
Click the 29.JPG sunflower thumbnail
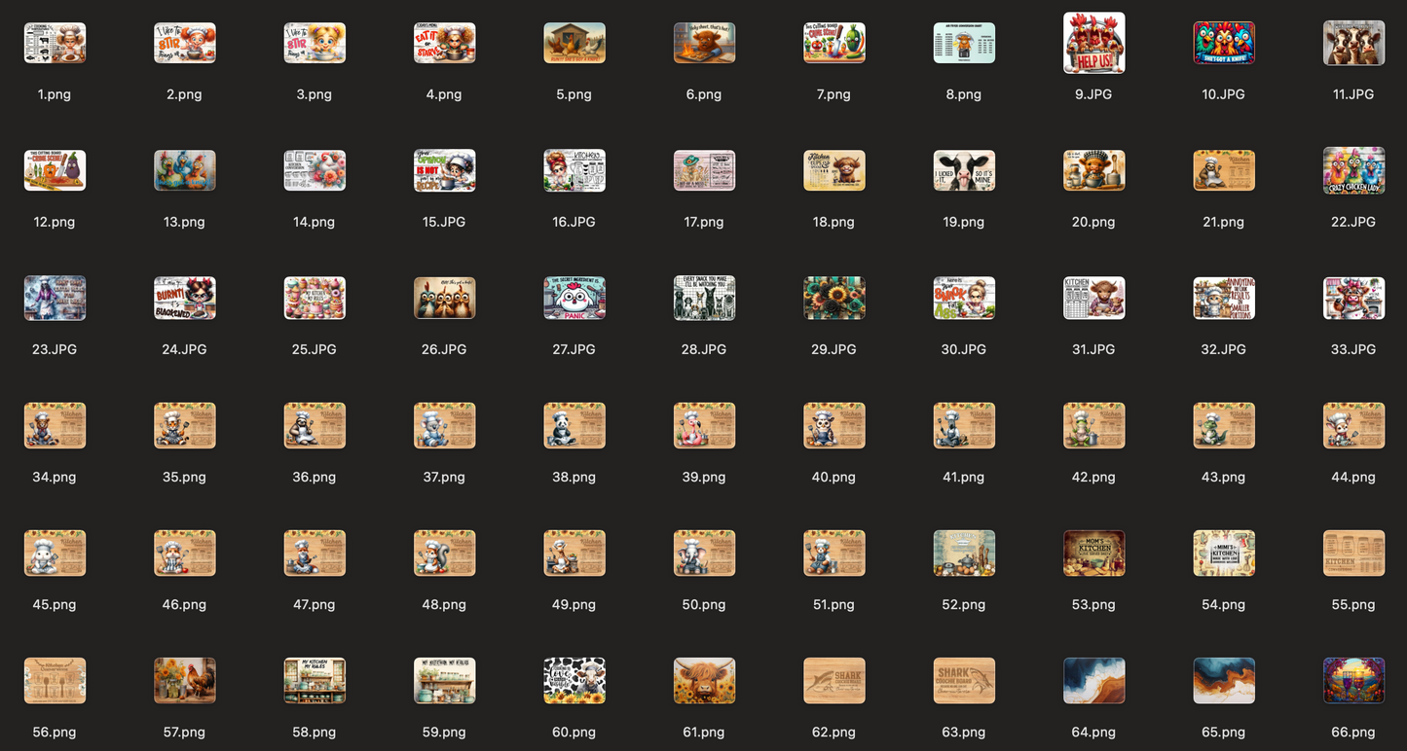pos(833,298)
